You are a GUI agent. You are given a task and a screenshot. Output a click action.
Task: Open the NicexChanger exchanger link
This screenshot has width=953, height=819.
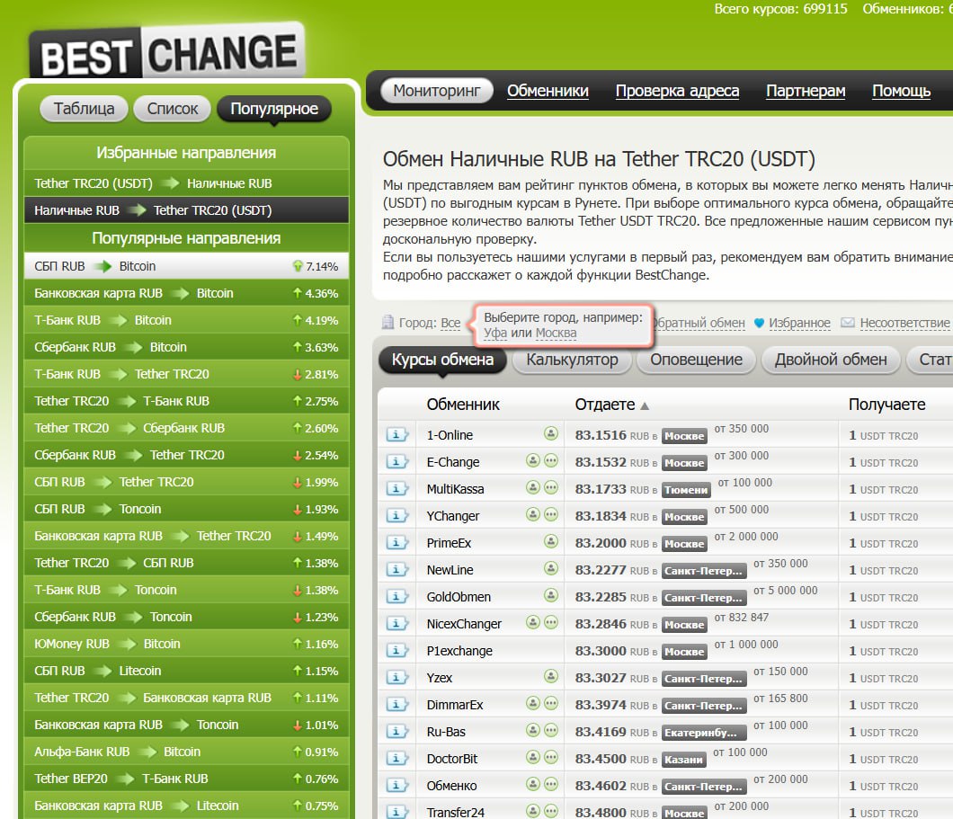[x=464, y=624]
